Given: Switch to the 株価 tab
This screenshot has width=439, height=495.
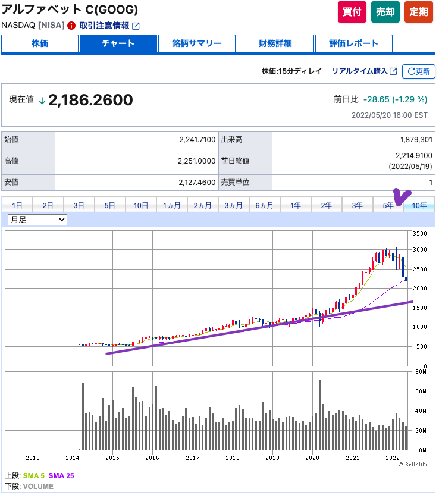Looking at the screenshot, I should pos(40,43).
